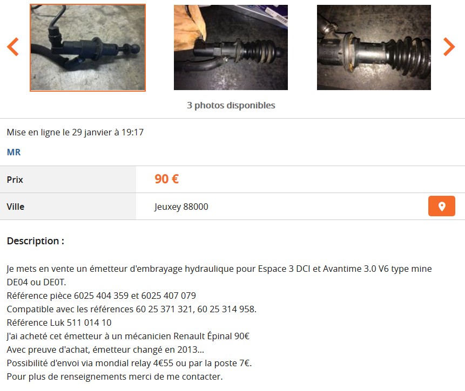Click the 'émetteur d'embrayage hydraulique' first description line
465x391 pixels.
(x=219, y=269)
